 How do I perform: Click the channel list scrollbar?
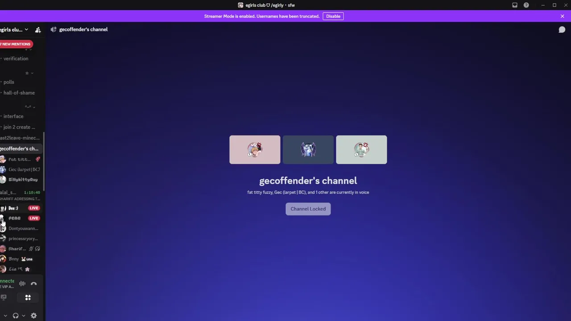44,160
